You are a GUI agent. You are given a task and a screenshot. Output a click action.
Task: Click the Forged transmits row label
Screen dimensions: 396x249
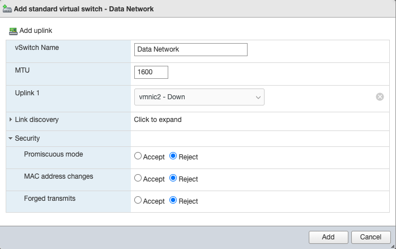point(50,199)
